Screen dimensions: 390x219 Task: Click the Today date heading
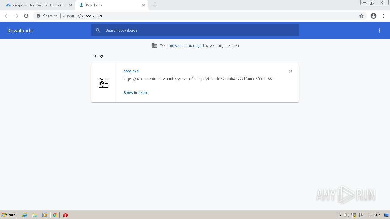click(x=97, y=55)
